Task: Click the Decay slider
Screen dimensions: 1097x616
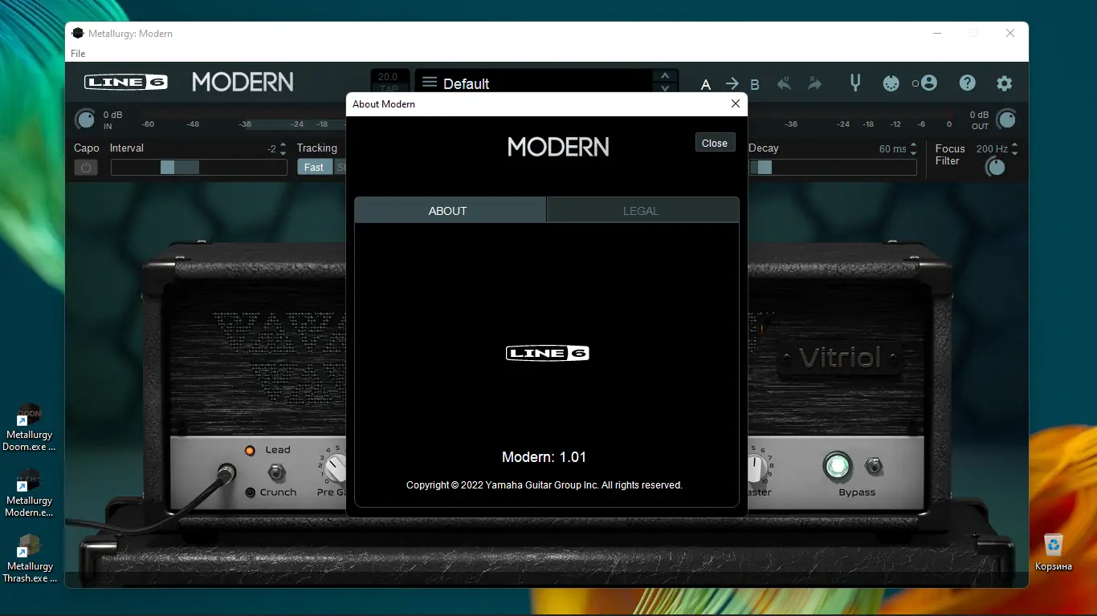Action: click(x=833, y=168)
